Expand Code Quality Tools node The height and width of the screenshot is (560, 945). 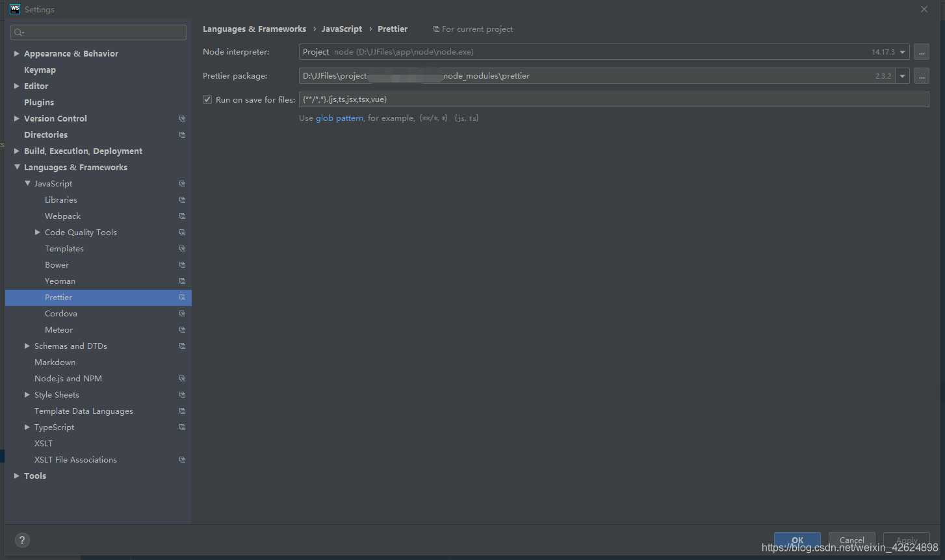click(x=38, y=232)
